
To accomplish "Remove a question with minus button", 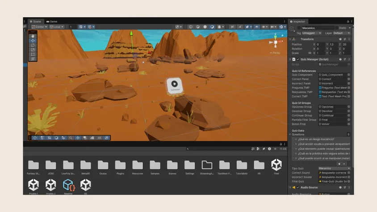I will coord(344,164).
